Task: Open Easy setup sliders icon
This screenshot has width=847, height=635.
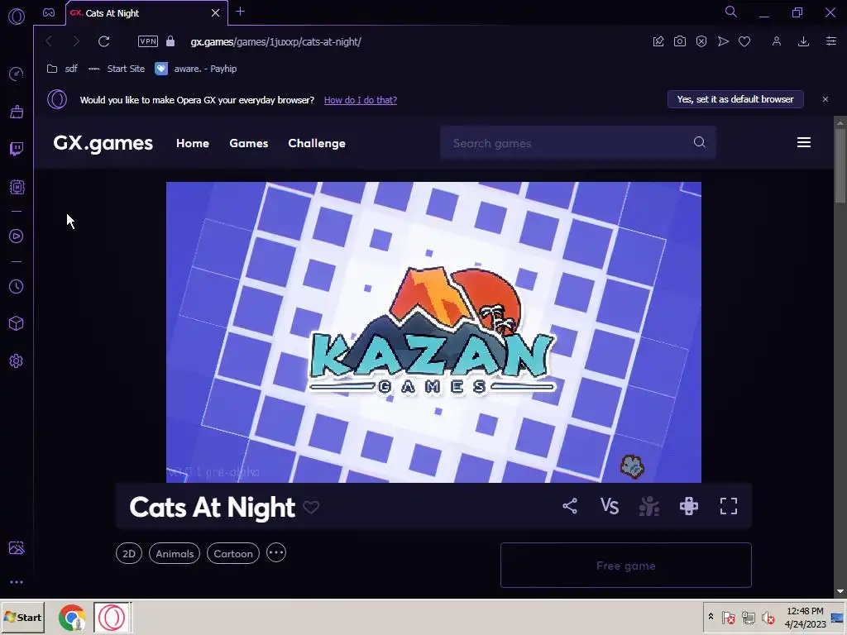Action: pyautogui.click(x=830, y=41)
